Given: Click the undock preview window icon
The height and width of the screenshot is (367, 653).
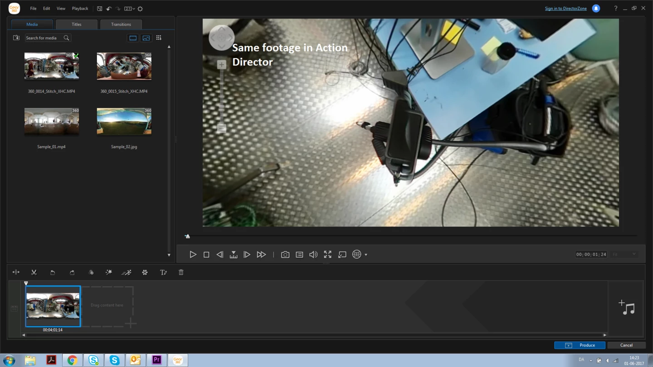Looking at the screenshot, I should tap(342, 255).
